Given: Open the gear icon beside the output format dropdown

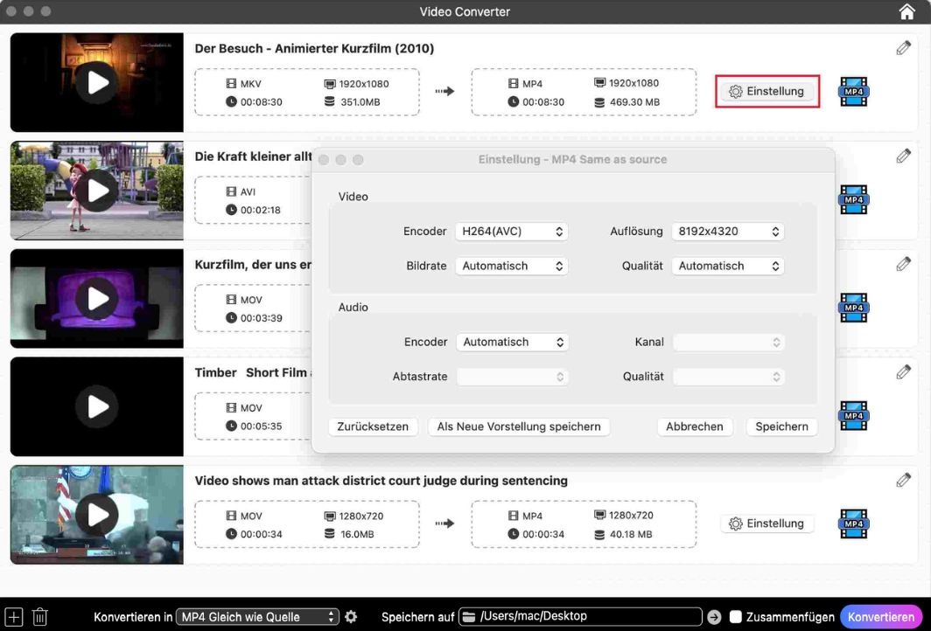Looking at the screenshot, I should (x=351, y=616).
